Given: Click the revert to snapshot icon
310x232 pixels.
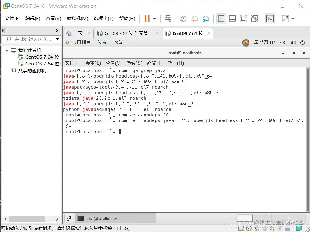Looking at the screenshot, I should coord(195,19).
